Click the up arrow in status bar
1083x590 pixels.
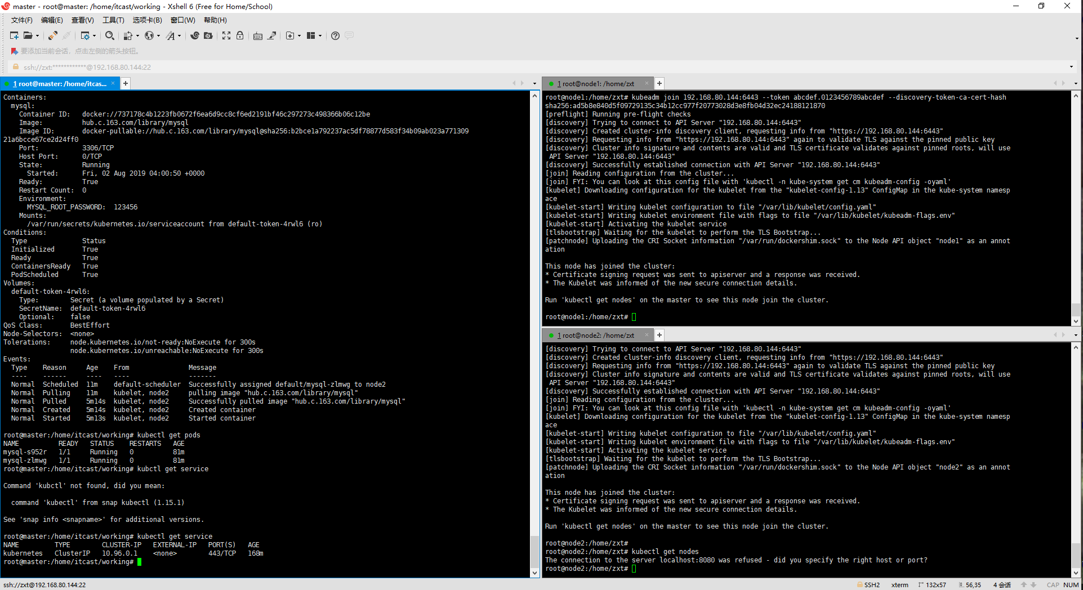[1024, 585]
